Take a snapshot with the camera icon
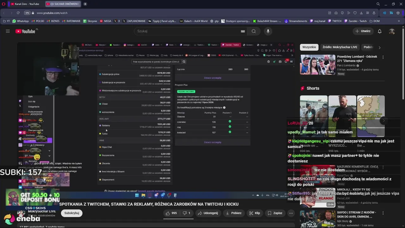The height and width of the screenshot is (228, 405). [336, 13]
